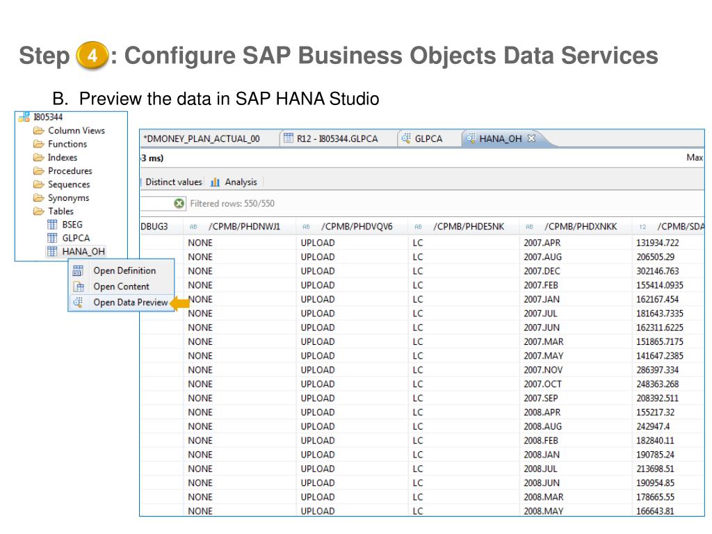Close the HANA_OH tab

click(x=531, y=138)
